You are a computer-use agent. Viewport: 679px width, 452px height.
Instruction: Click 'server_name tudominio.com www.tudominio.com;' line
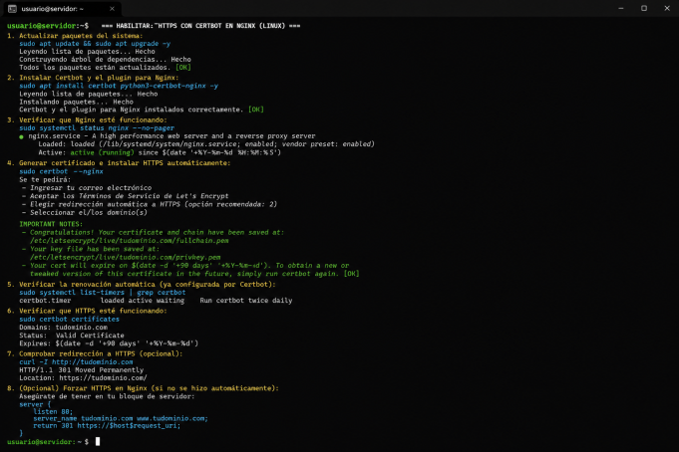point(121,418)
